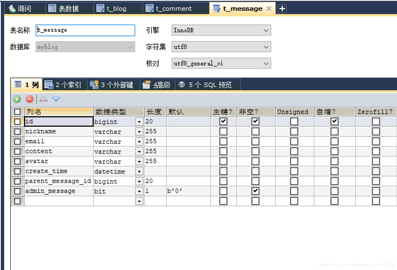Open data type dropdown in empty row

coord(139,201)
